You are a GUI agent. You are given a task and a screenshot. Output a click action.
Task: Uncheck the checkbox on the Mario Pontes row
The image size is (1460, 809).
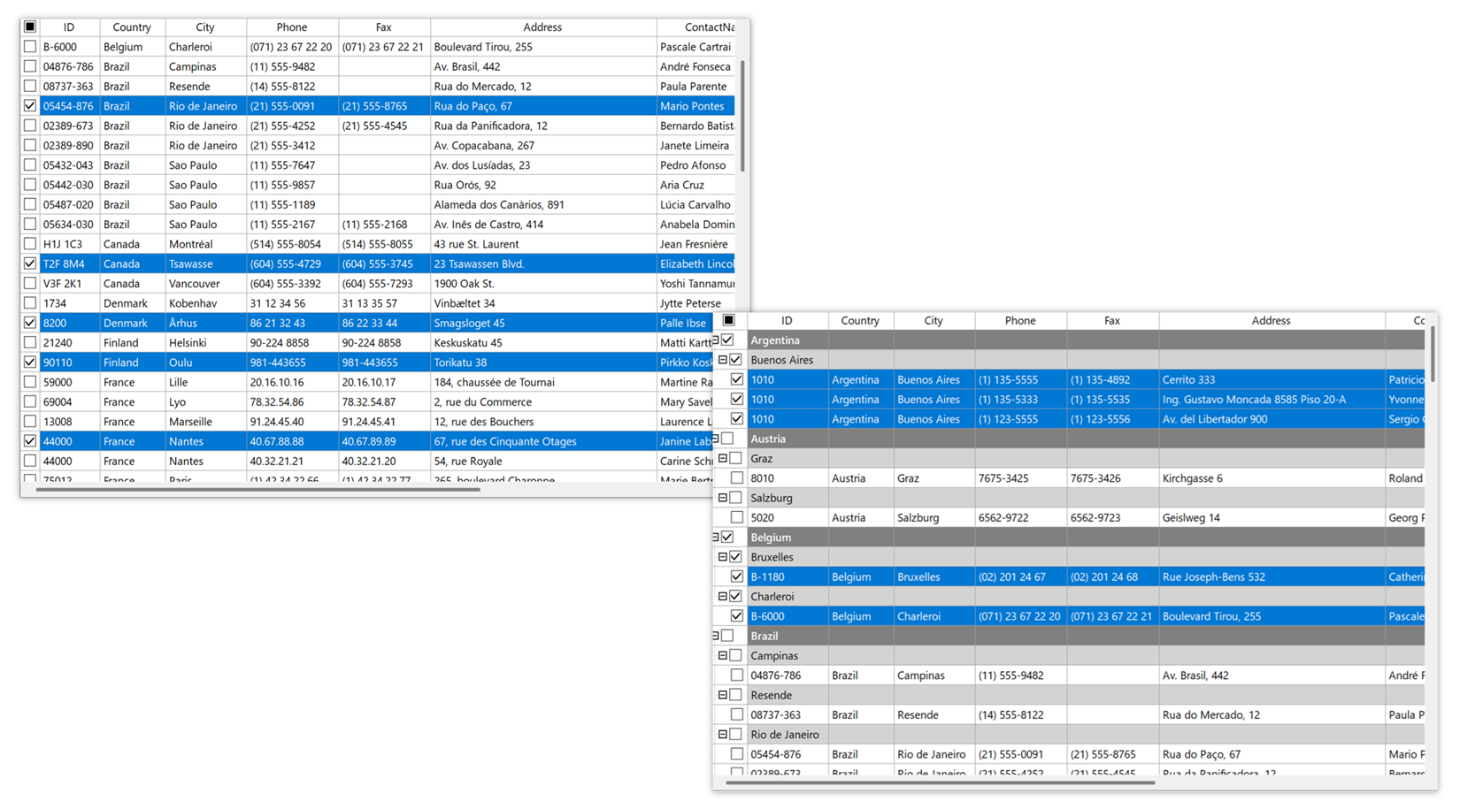(x=29, y=105)
